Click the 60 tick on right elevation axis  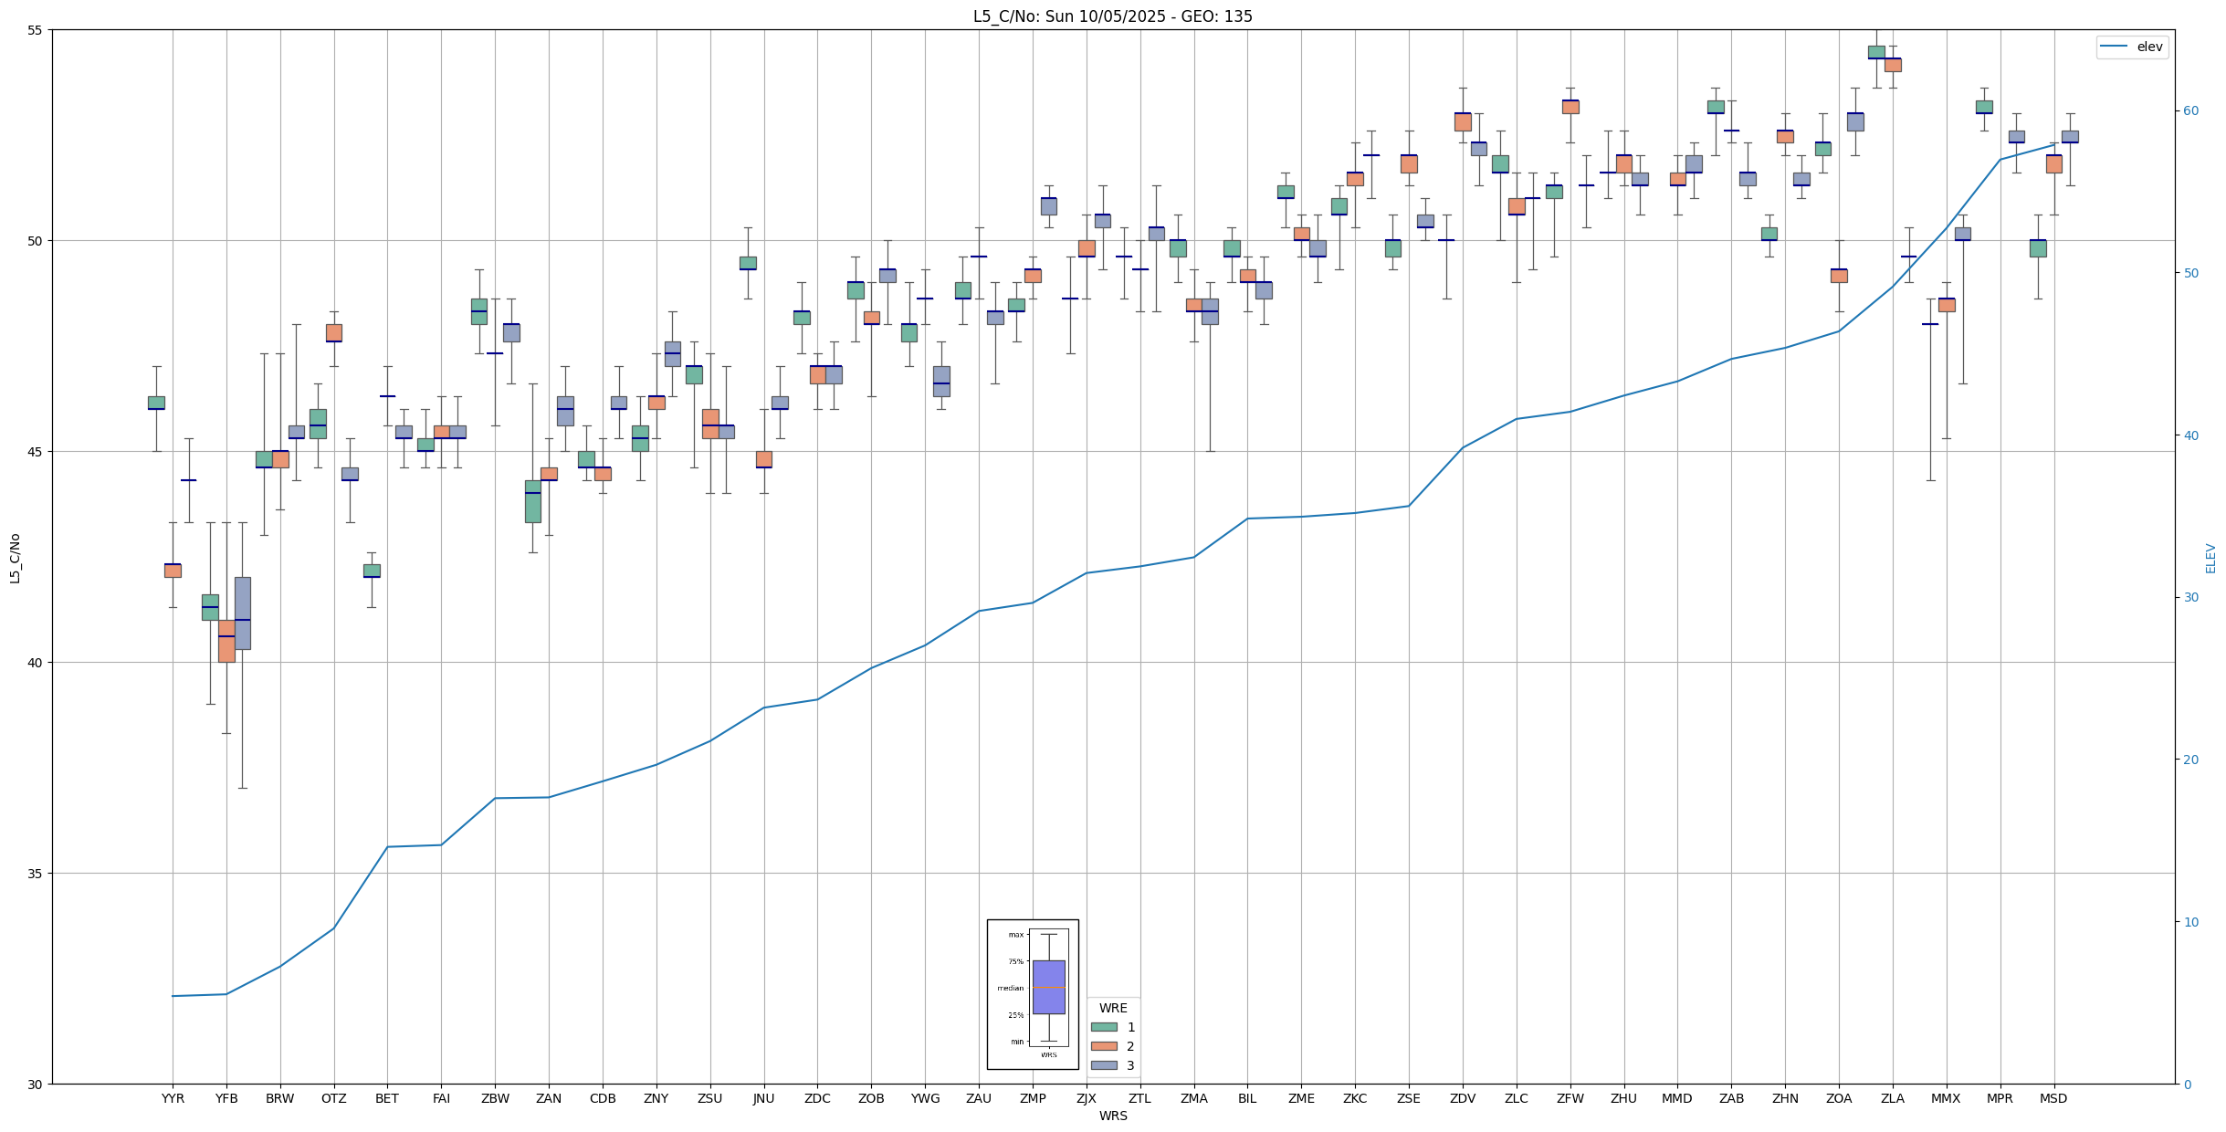(x=2190, y=111)
